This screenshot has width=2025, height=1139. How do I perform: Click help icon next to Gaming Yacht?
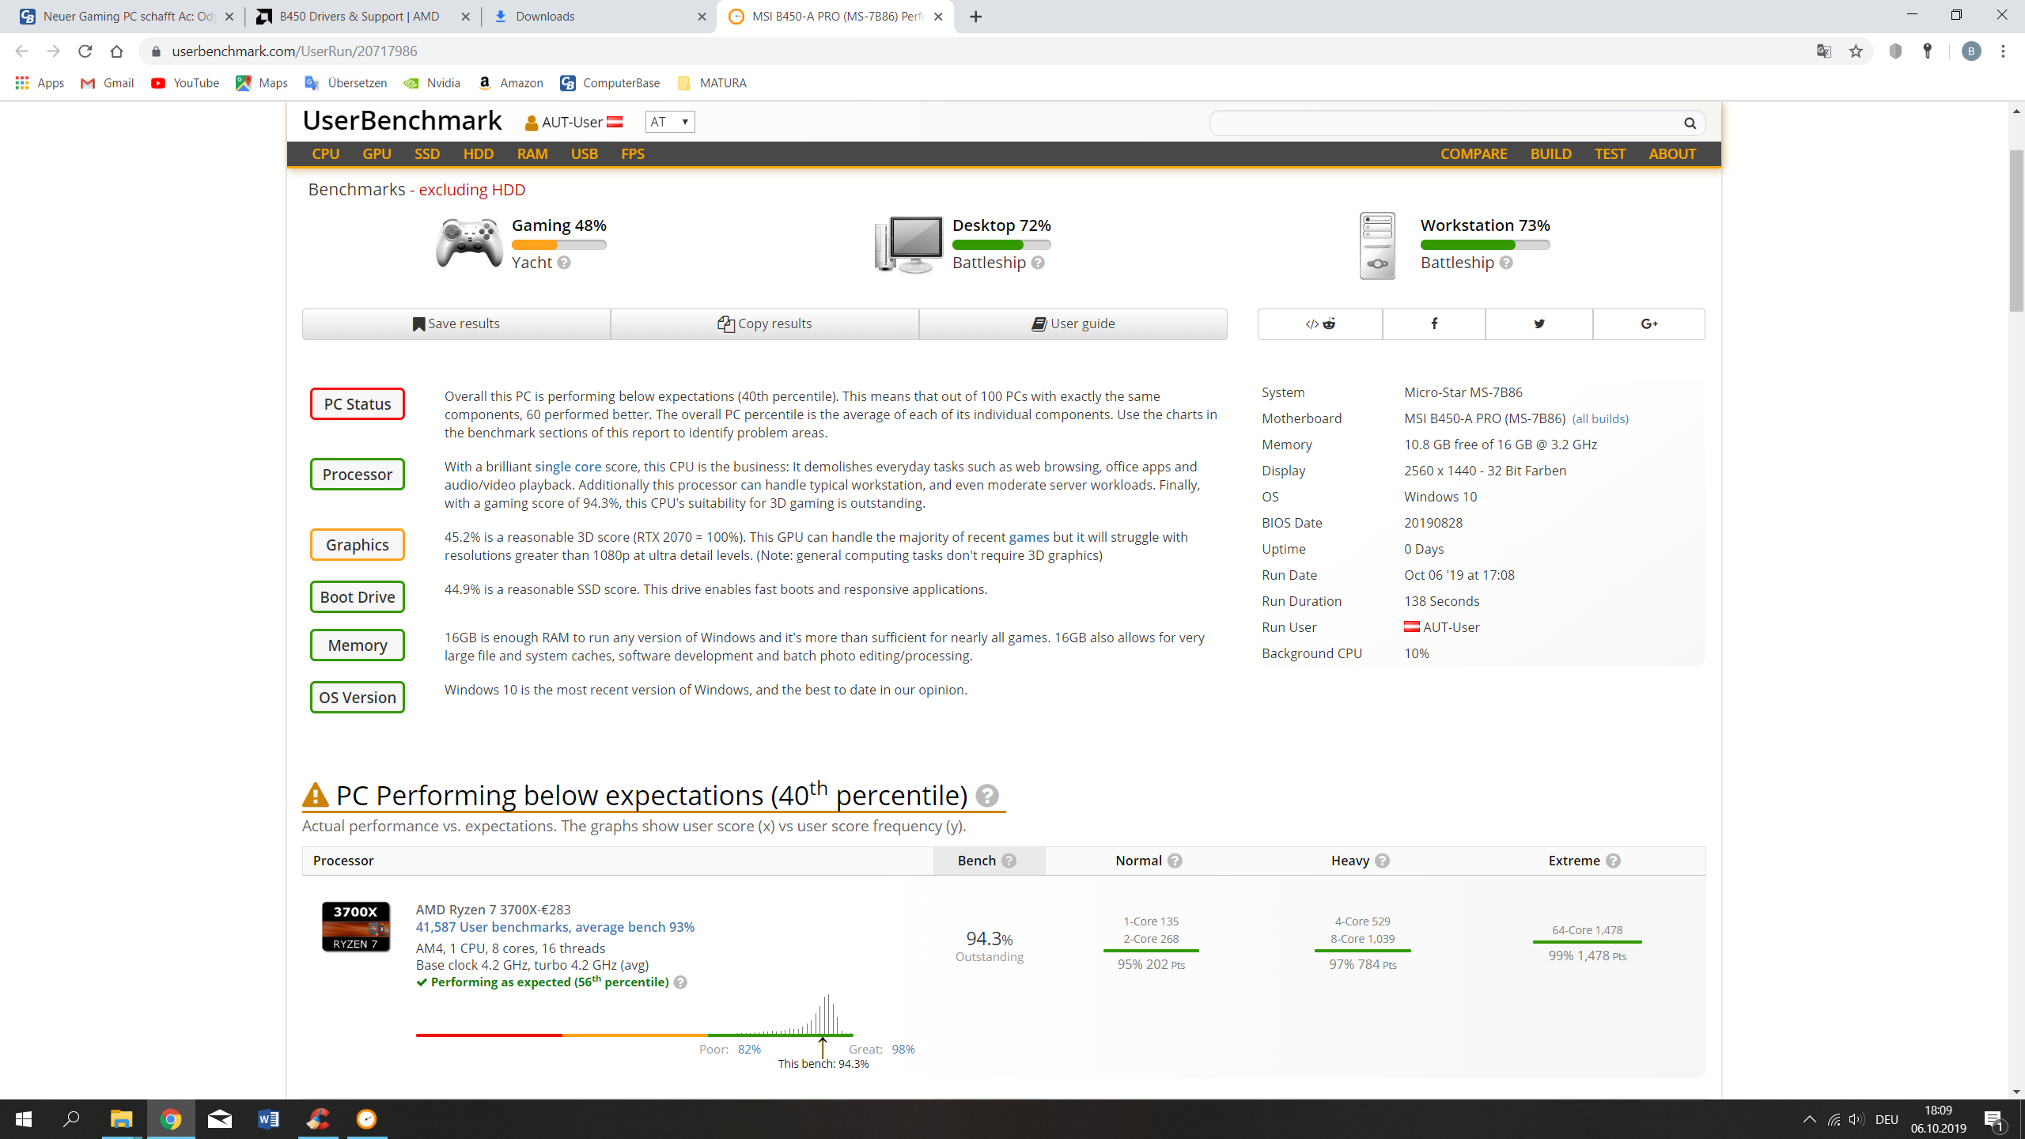[x=564, y=263]
